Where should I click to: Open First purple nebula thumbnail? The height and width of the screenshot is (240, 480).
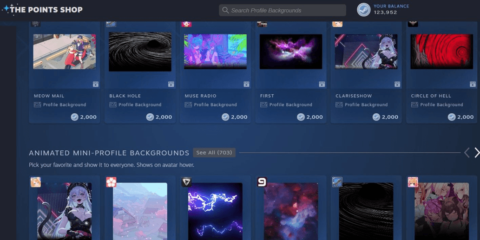pyautogui.click(x=291, y=52)
